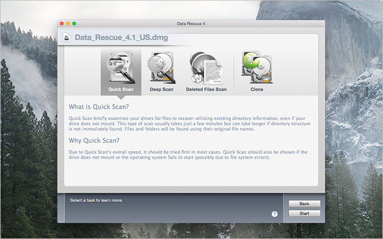
Task: Minimize the Data Rescue 4 window
Action: pyautogui.click(x=68, y=24)
